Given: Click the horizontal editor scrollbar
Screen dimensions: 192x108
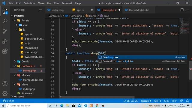Looking at the screenshot, I should (97, 97).
